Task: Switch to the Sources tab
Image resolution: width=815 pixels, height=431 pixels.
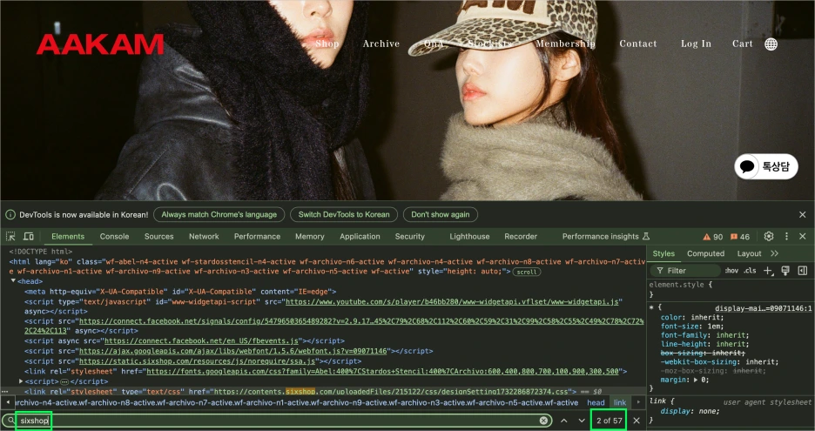Action: tap(159, 236)
